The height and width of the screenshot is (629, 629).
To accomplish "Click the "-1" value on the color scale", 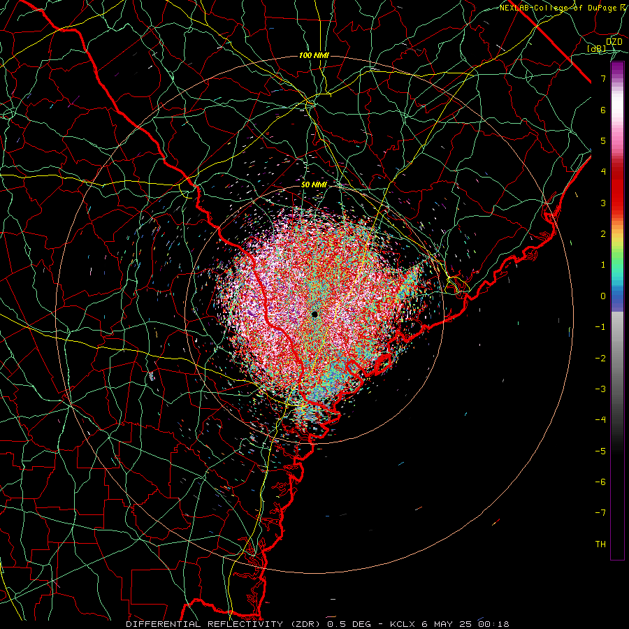I will pos(600,326).
